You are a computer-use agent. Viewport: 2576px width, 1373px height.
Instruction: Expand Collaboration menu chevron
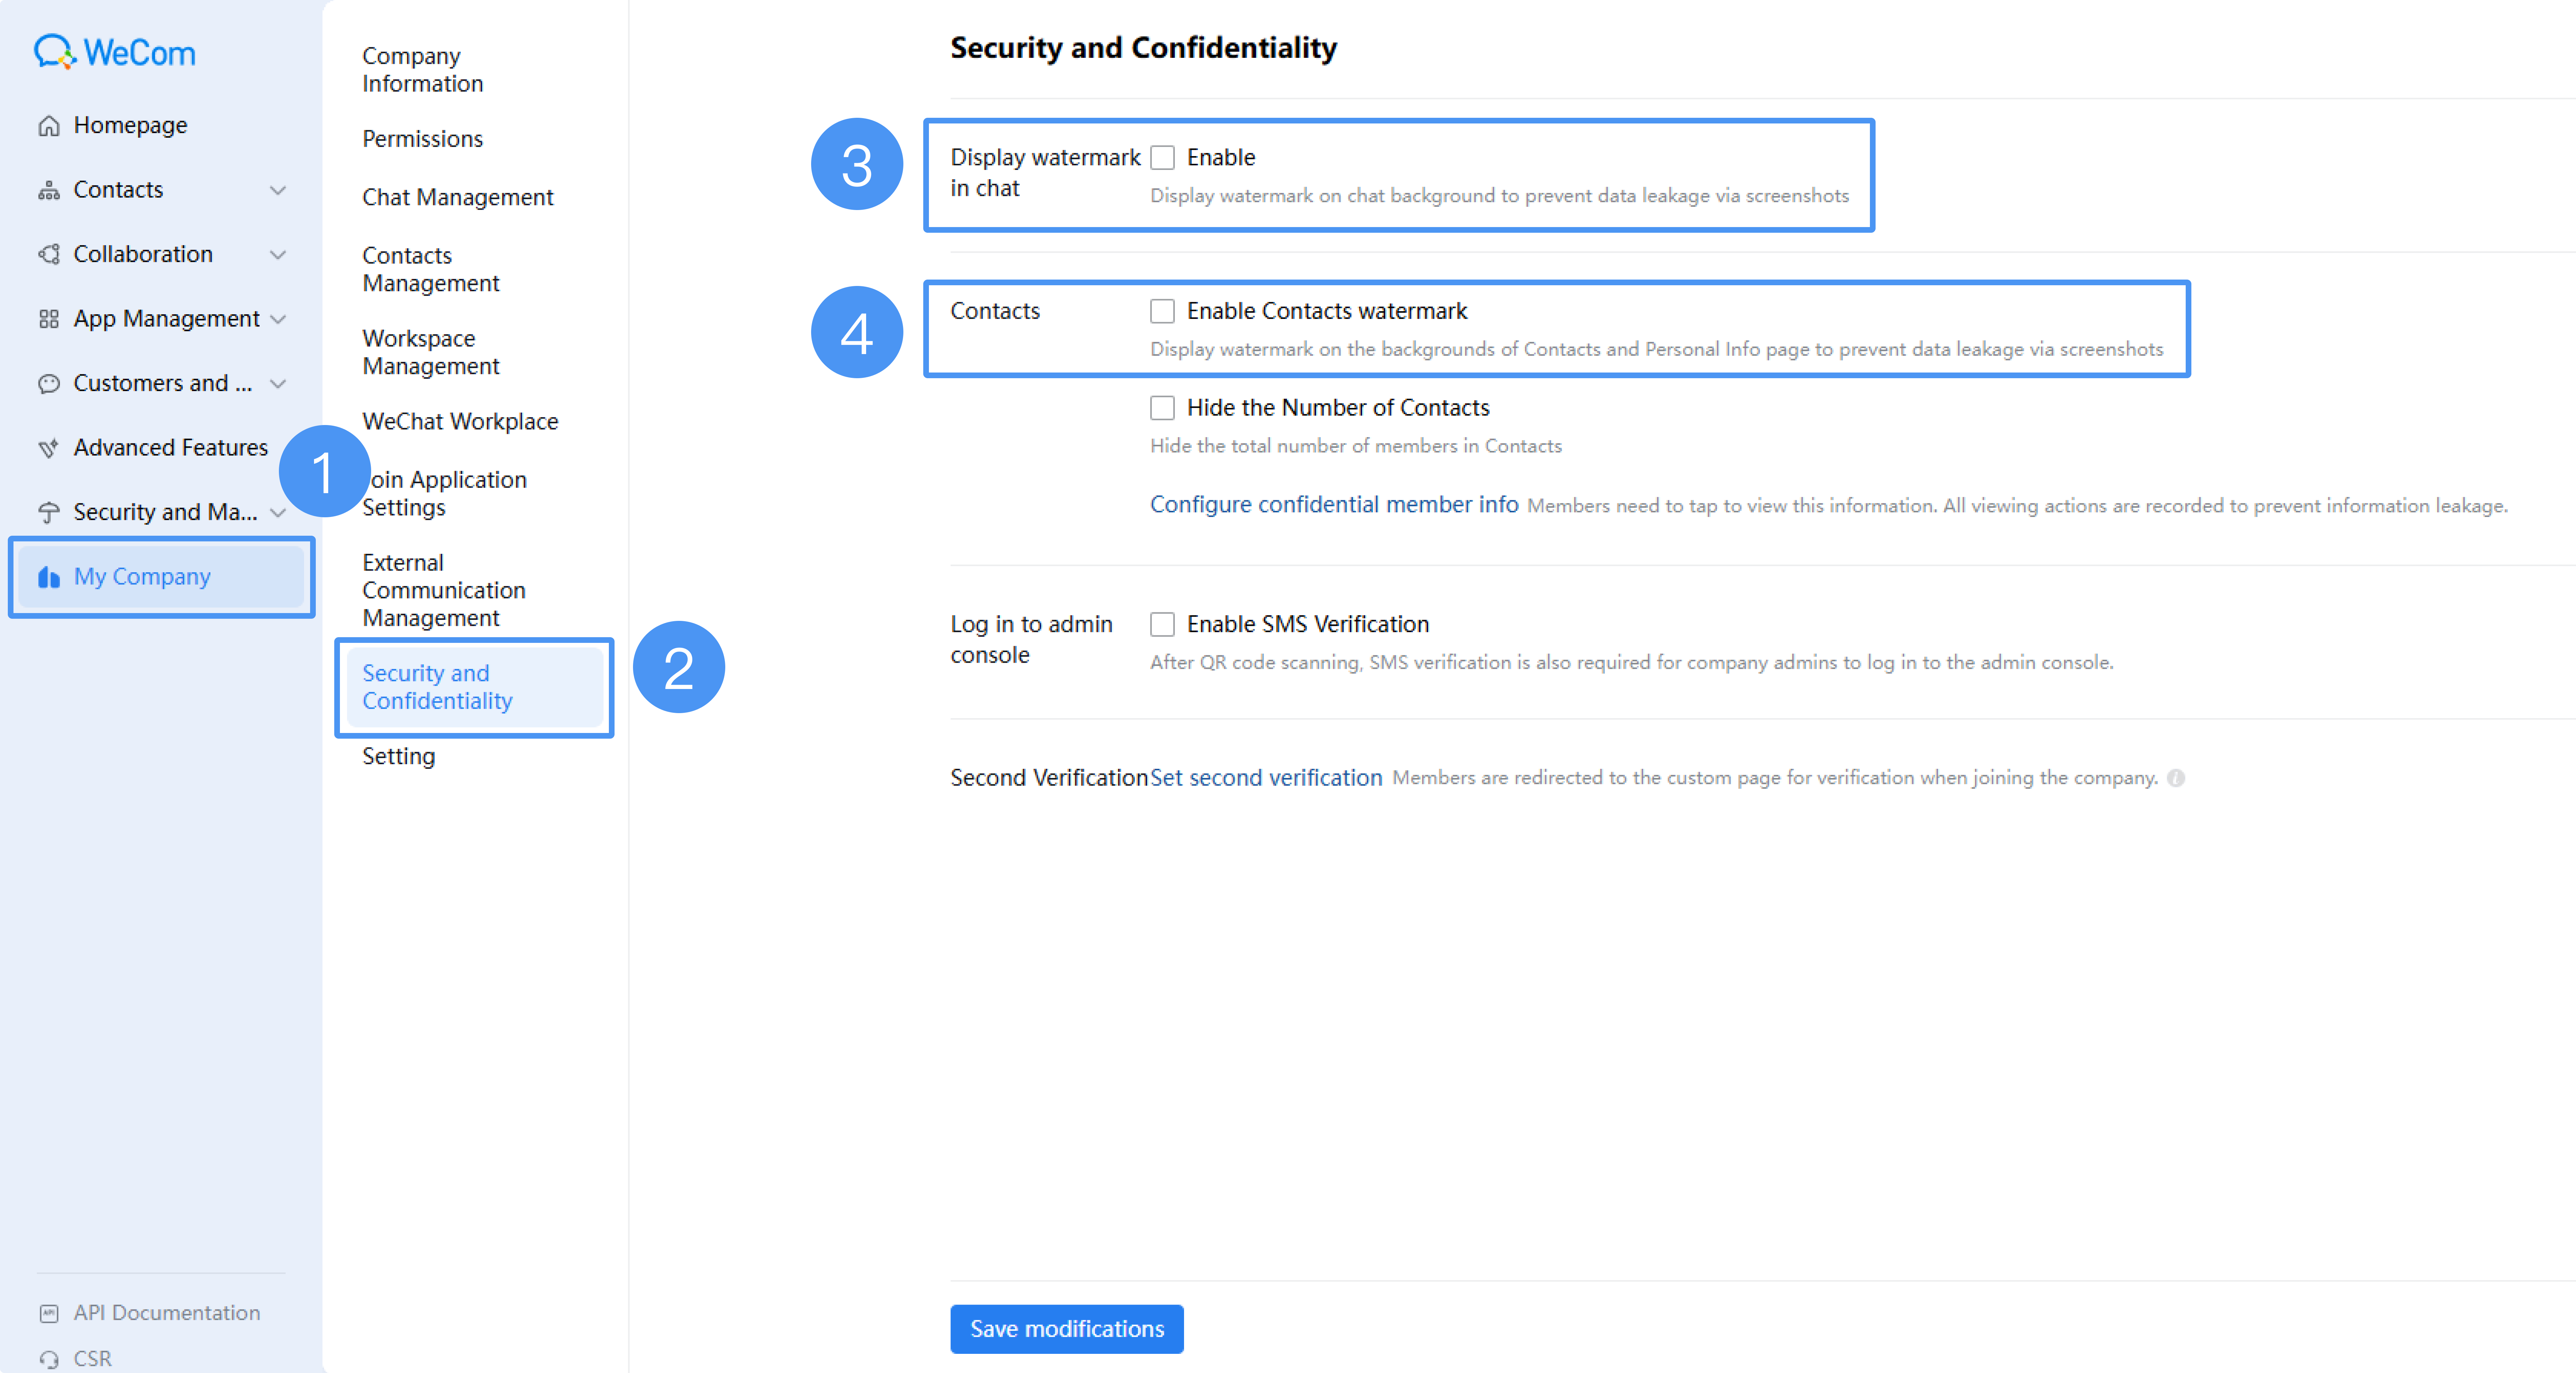pos(278,254)
